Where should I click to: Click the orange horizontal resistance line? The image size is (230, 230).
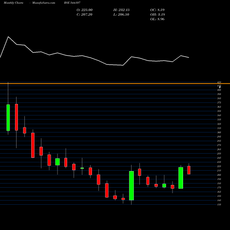(x=115, y=84)
